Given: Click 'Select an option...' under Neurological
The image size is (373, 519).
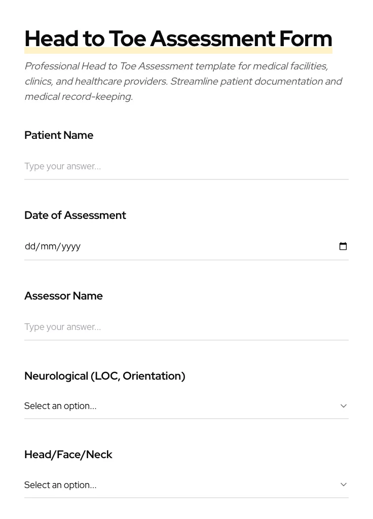Looking at the screenshot, I should coord(60,406).
